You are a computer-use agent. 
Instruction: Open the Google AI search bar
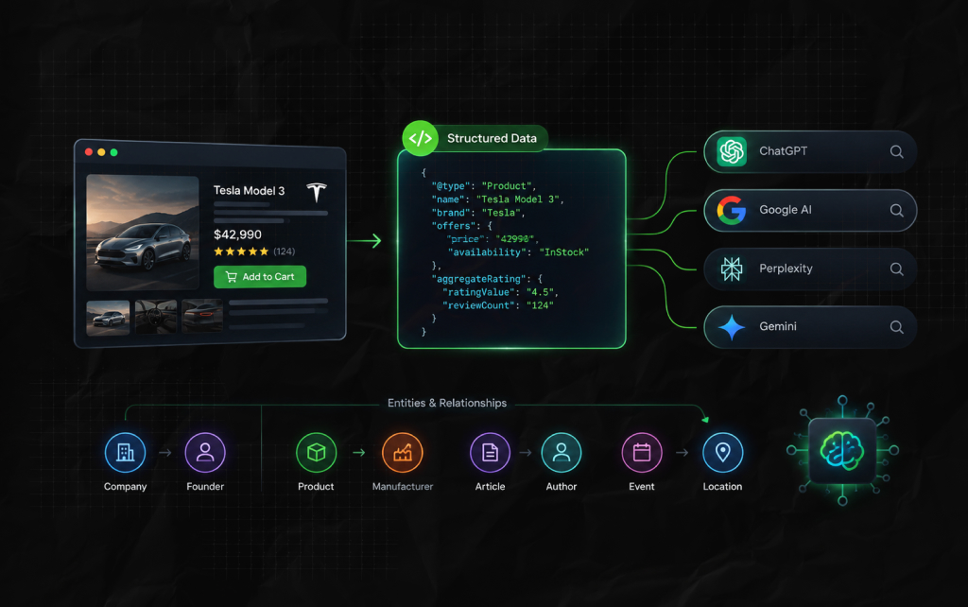[x=810, y=210]
